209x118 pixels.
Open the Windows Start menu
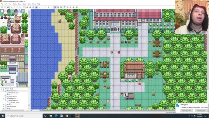click(x=3, y=116)
